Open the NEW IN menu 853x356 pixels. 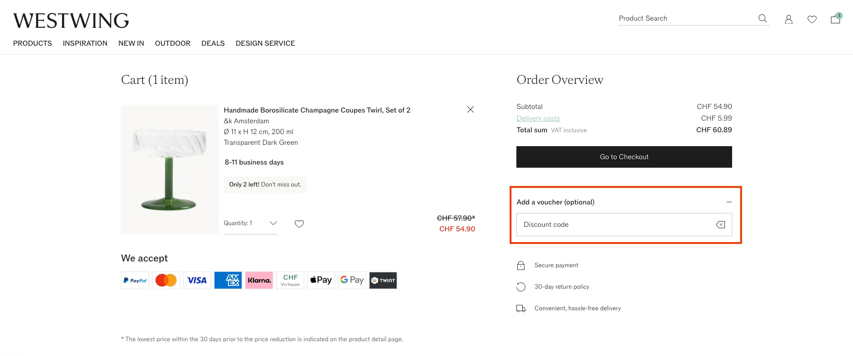131,43
